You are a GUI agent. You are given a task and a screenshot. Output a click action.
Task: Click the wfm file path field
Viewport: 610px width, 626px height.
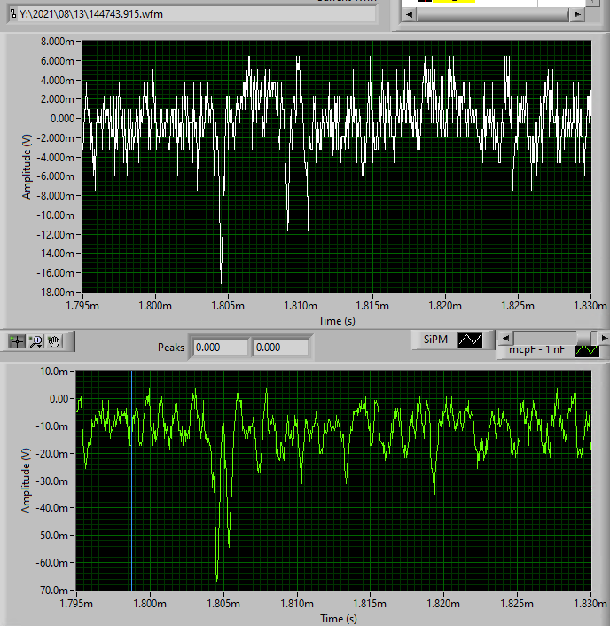pyautogui.click(x=196, y=14)
